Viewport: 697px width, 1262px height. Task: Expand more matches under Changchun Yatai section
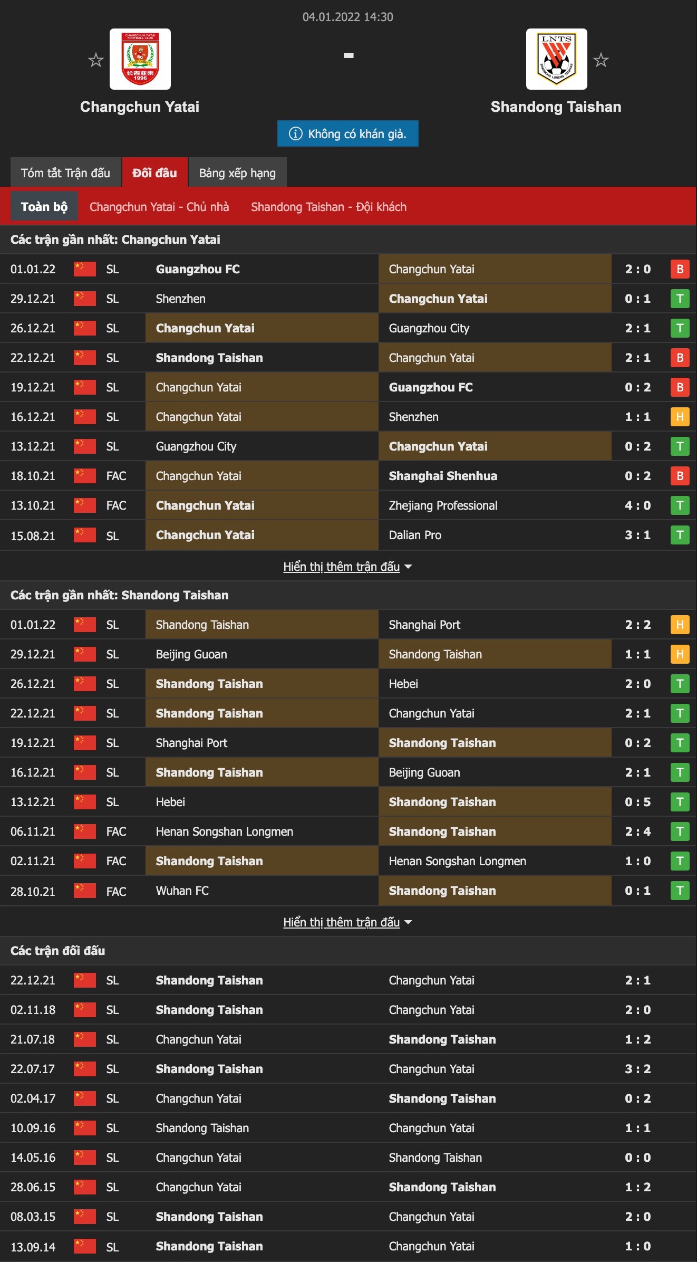[x=347, y=567]
